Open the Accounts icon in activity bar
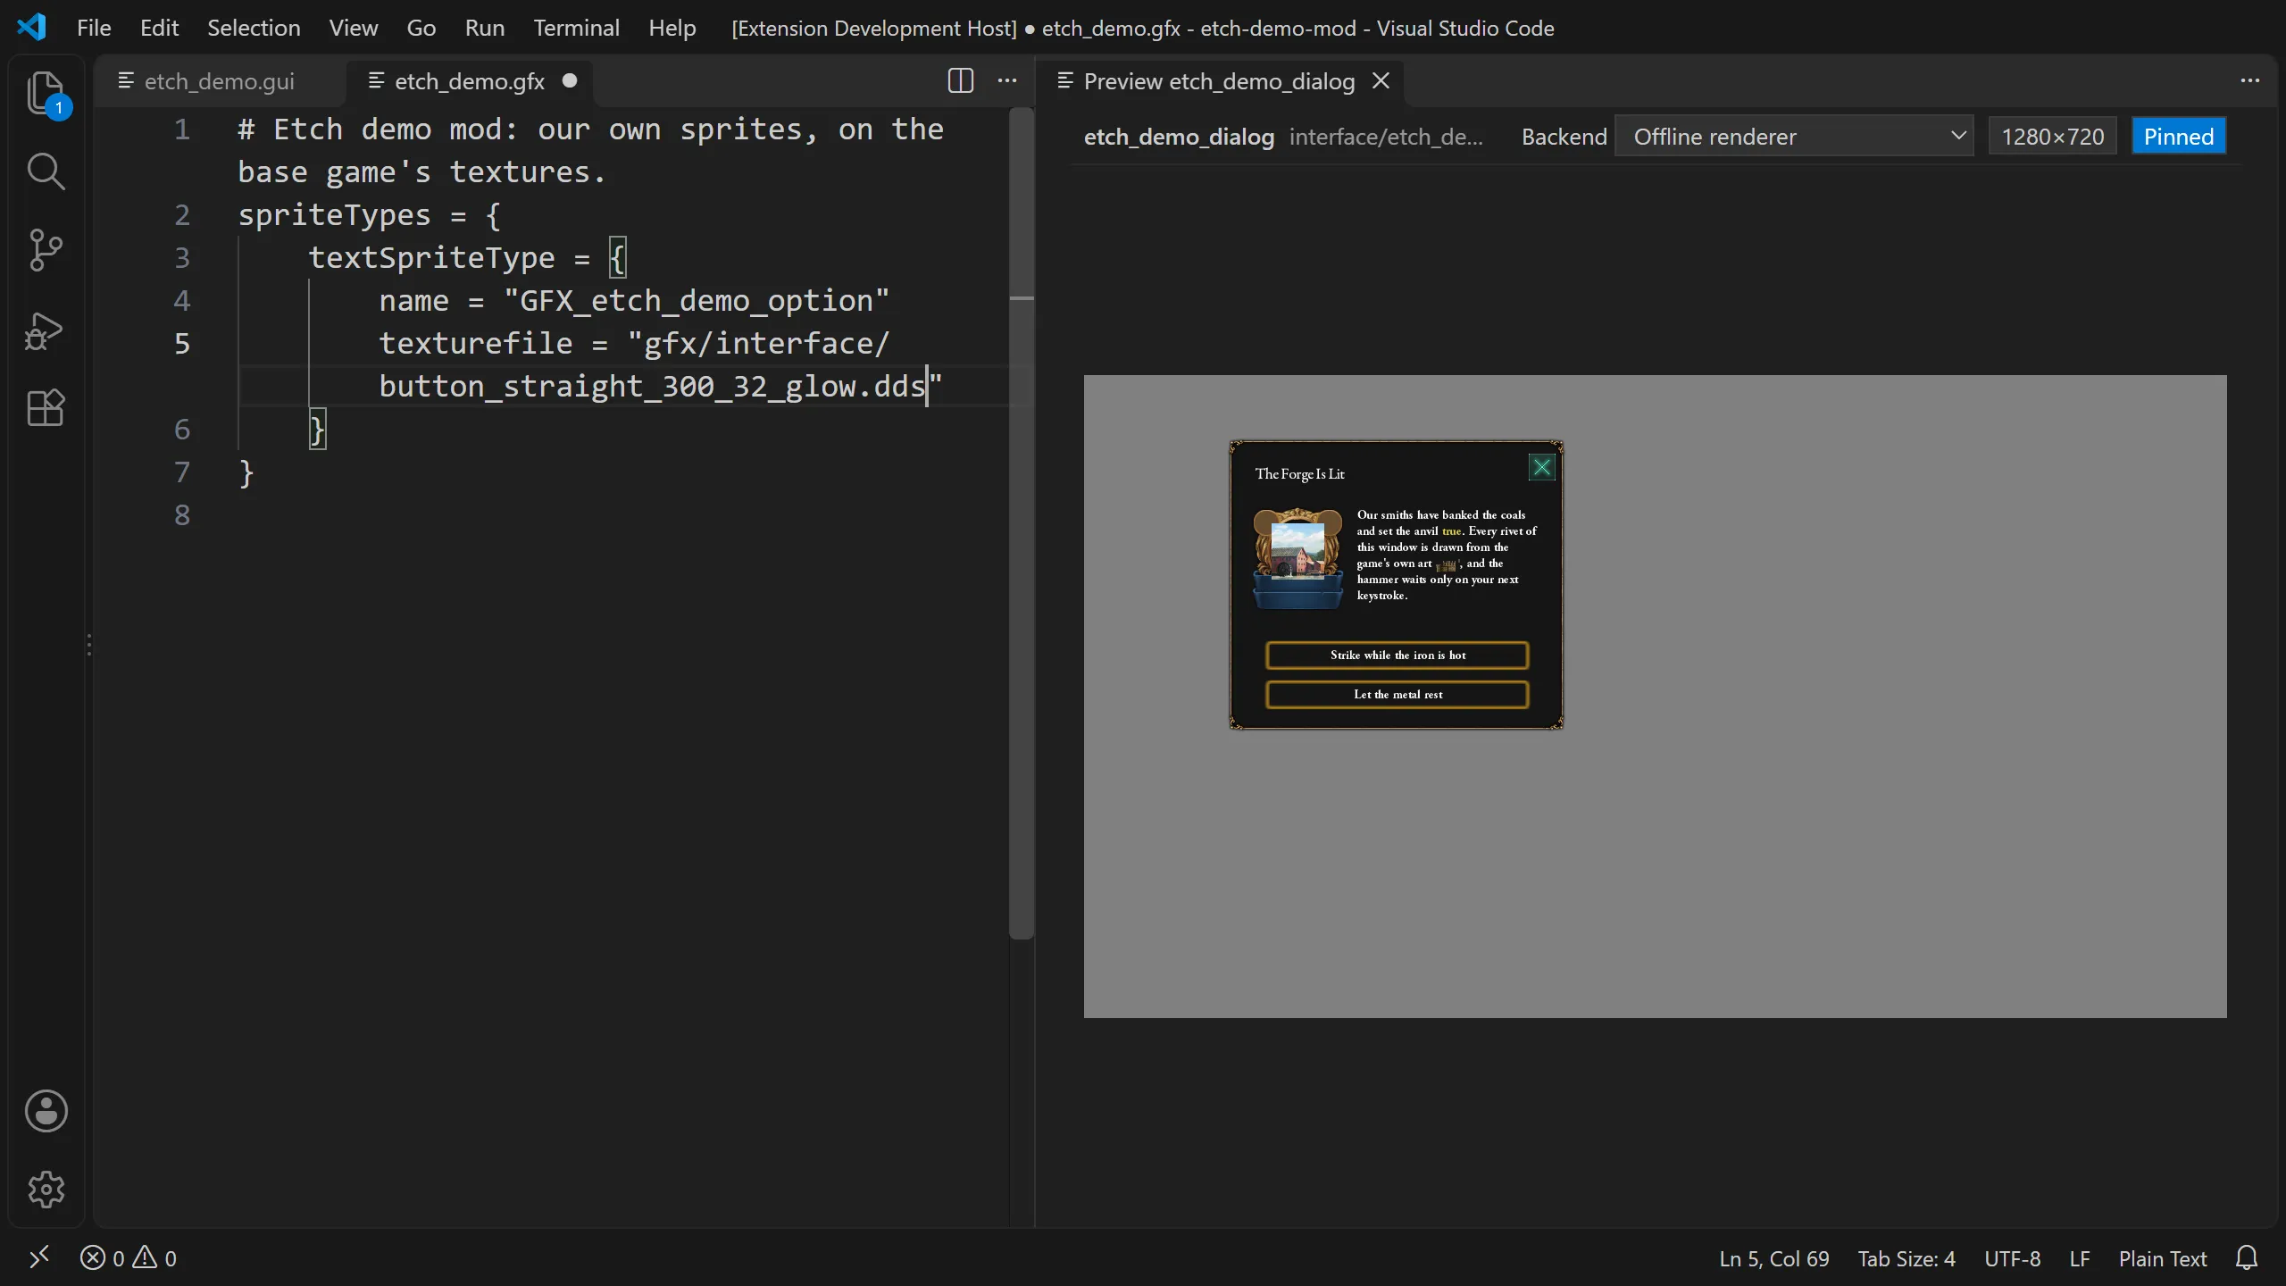This screenshot has height=1286, width=2286. (x=46, y=1111)
